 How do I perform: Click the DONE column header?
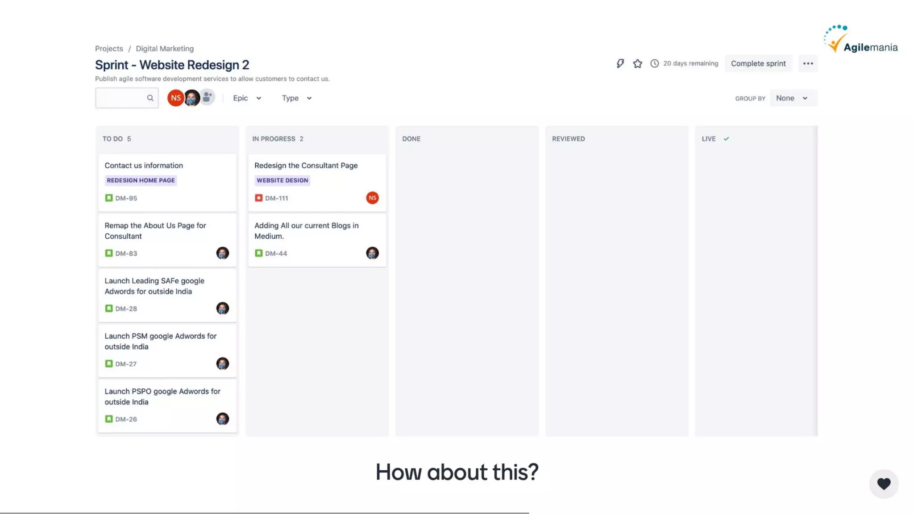tap(411, 139)
